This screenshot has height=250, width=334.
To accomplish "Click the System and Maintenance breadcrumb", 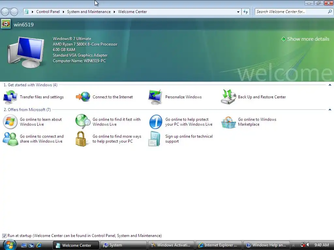I will point(89,12).
